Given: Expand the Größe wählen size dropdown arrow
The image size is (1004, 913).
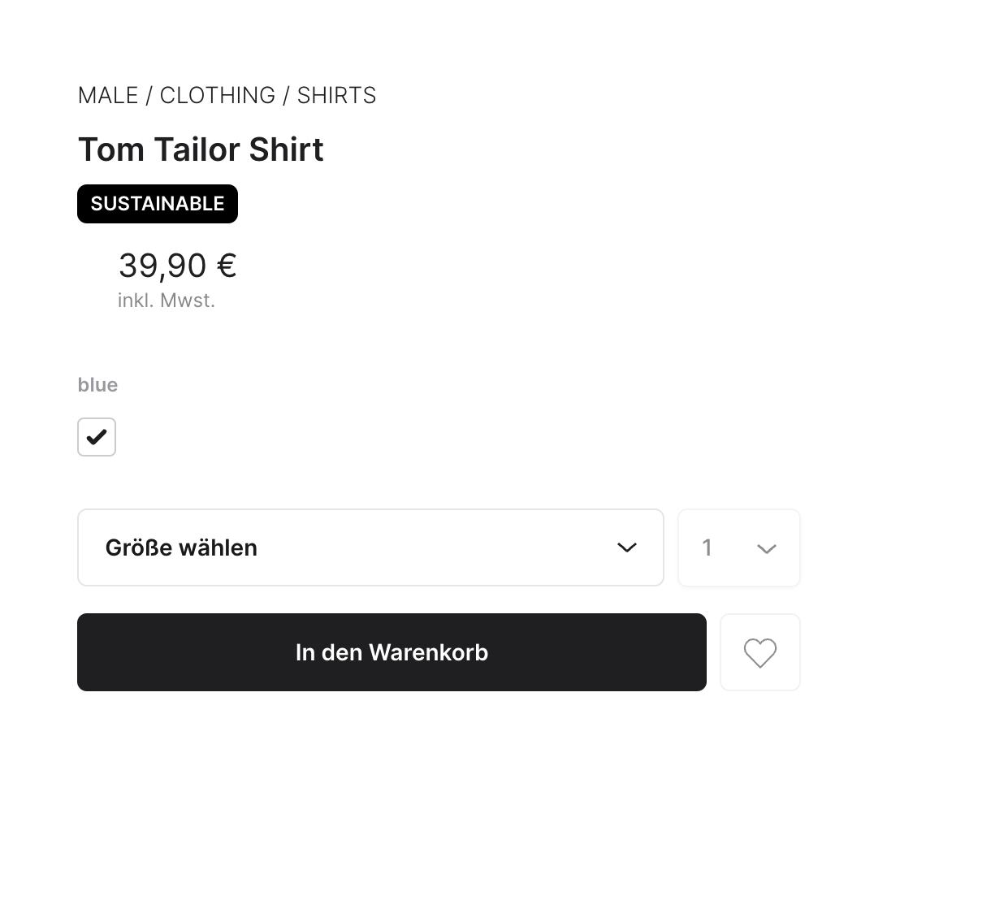Looking at the screenshot, I should pyautogui.click(x=626, y=547).
